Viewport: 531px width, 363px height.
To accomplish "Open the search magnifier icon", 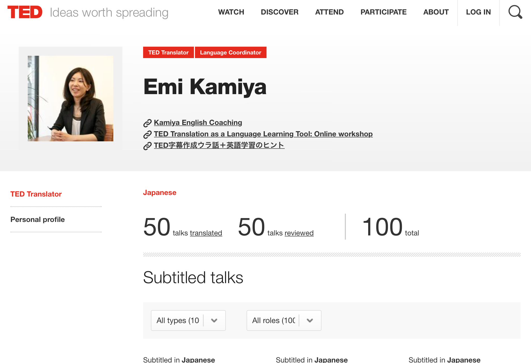I will click(515, 12).
